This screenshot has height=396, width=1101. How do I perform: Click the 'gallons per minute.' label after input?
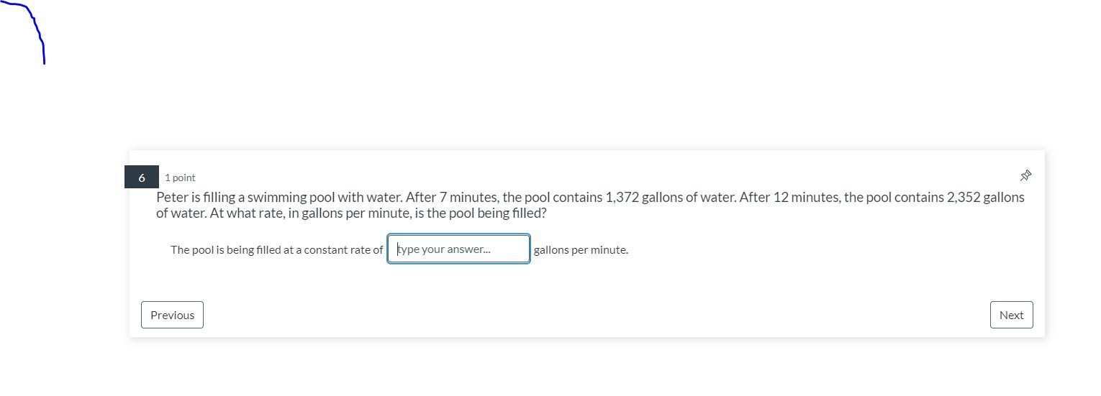click(581, 250)
